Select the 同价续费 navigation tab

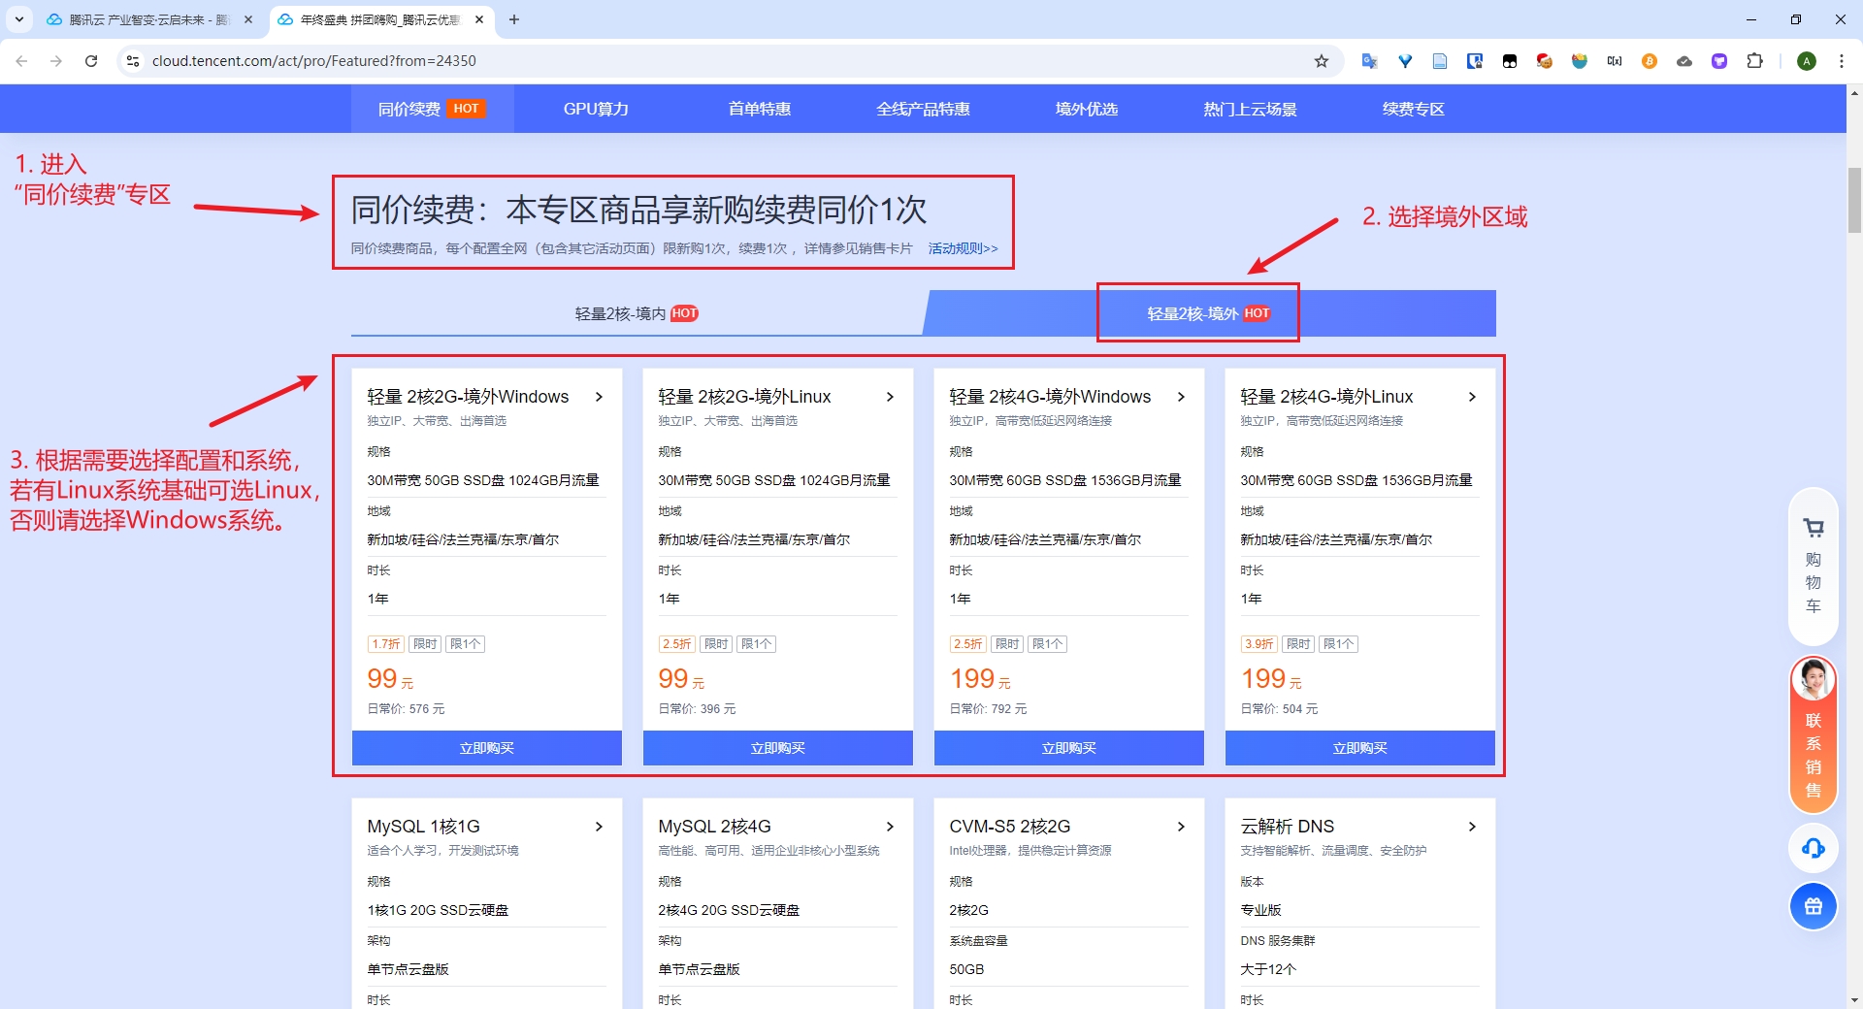pyautogui.click(x=432, y=109)
